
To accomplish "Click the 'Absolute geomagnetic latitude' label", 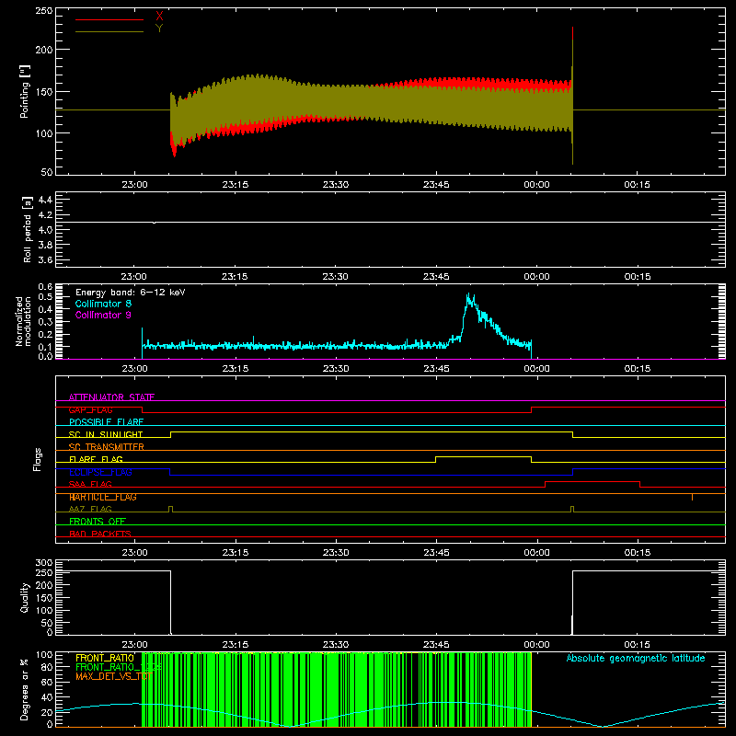I will tap(636, 658).
